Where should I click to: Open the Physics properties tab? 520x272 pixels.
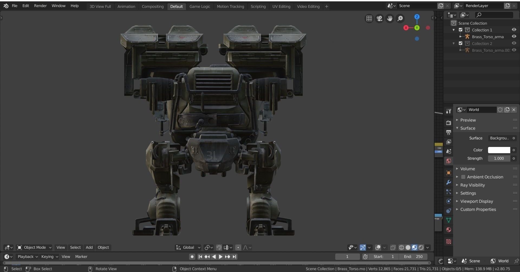tap(448, 201)
